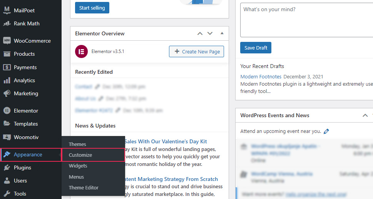Click the Rank Math chart icon
373x199 pixels.
pos(7,23)
